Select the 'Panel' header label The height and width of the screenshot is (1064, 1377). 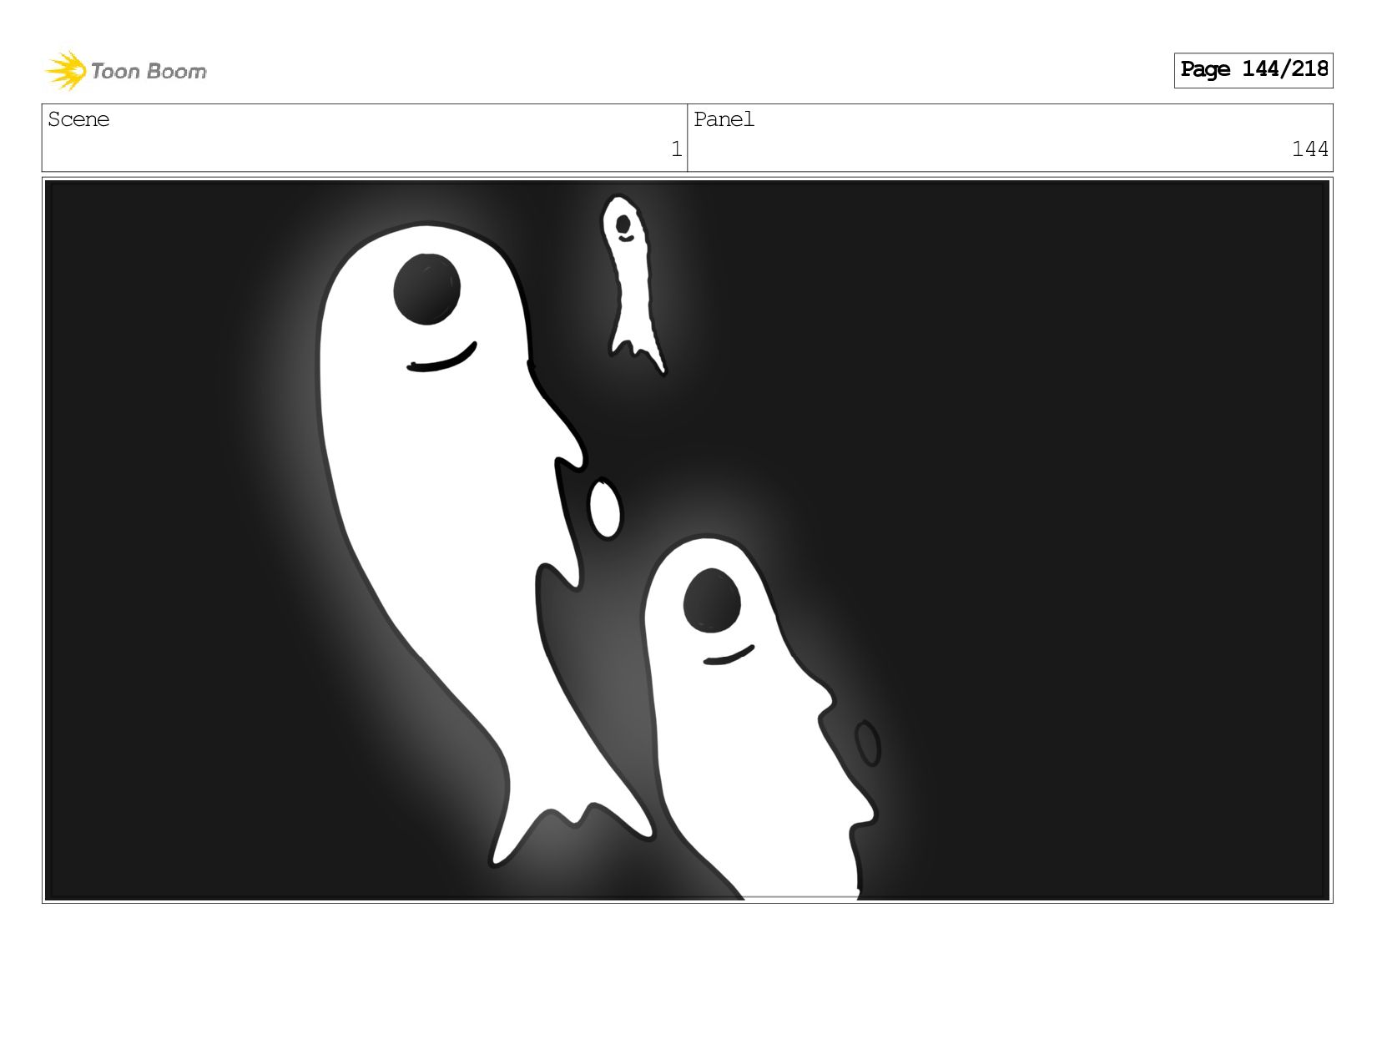pyautogui.click(x=724, y=120)
